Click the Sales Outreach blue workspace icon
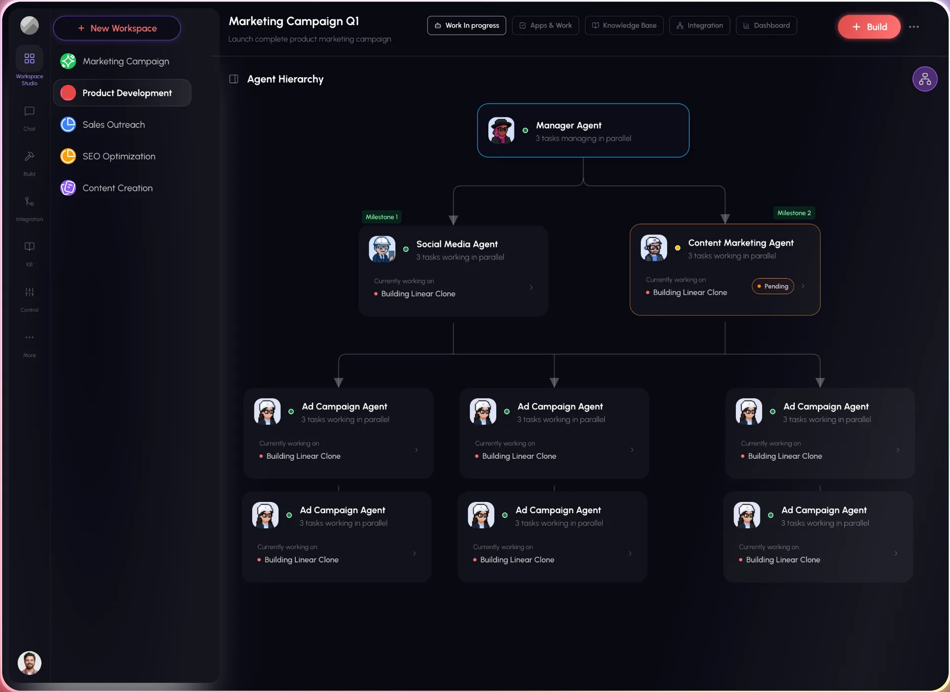Image resolution: width=950 pixels, height=692 pixels. 68,124
